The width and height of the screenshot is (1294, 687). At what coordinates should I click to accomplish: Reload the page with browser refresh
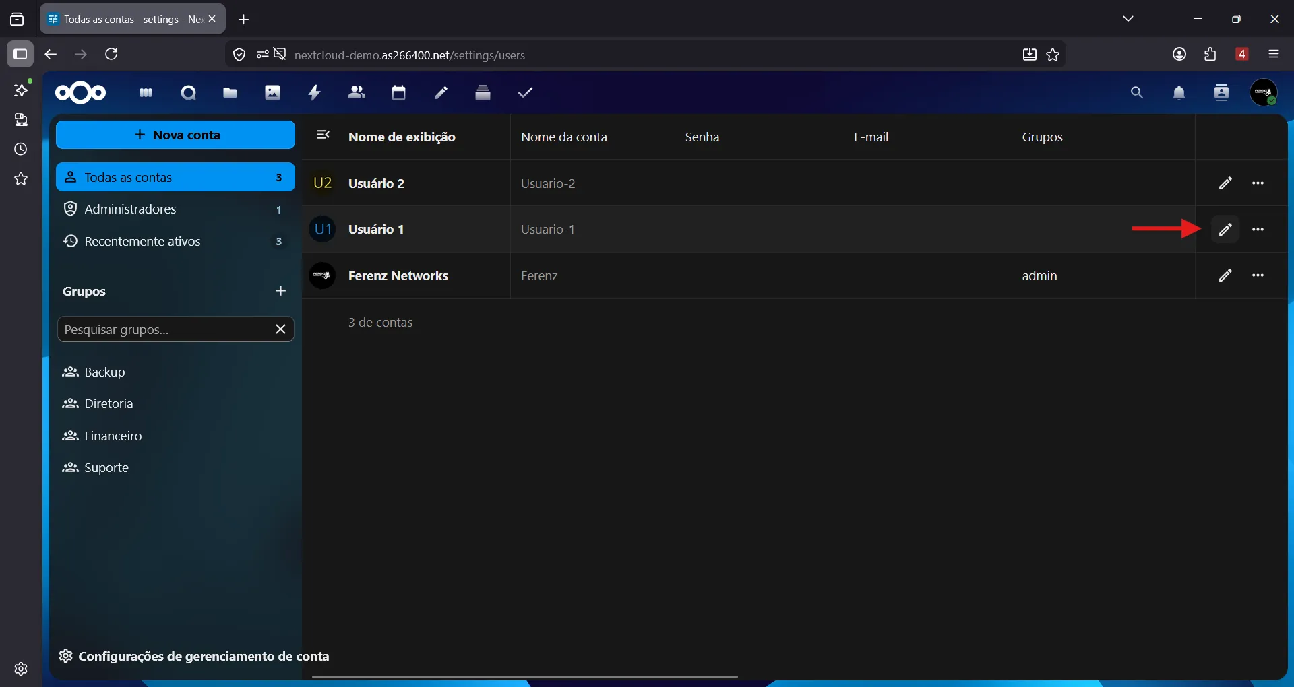coord(112,54)
